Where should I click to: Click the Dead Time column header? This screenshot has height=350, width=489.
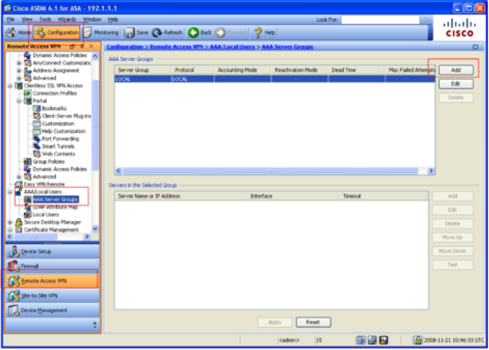pos(355,70)
